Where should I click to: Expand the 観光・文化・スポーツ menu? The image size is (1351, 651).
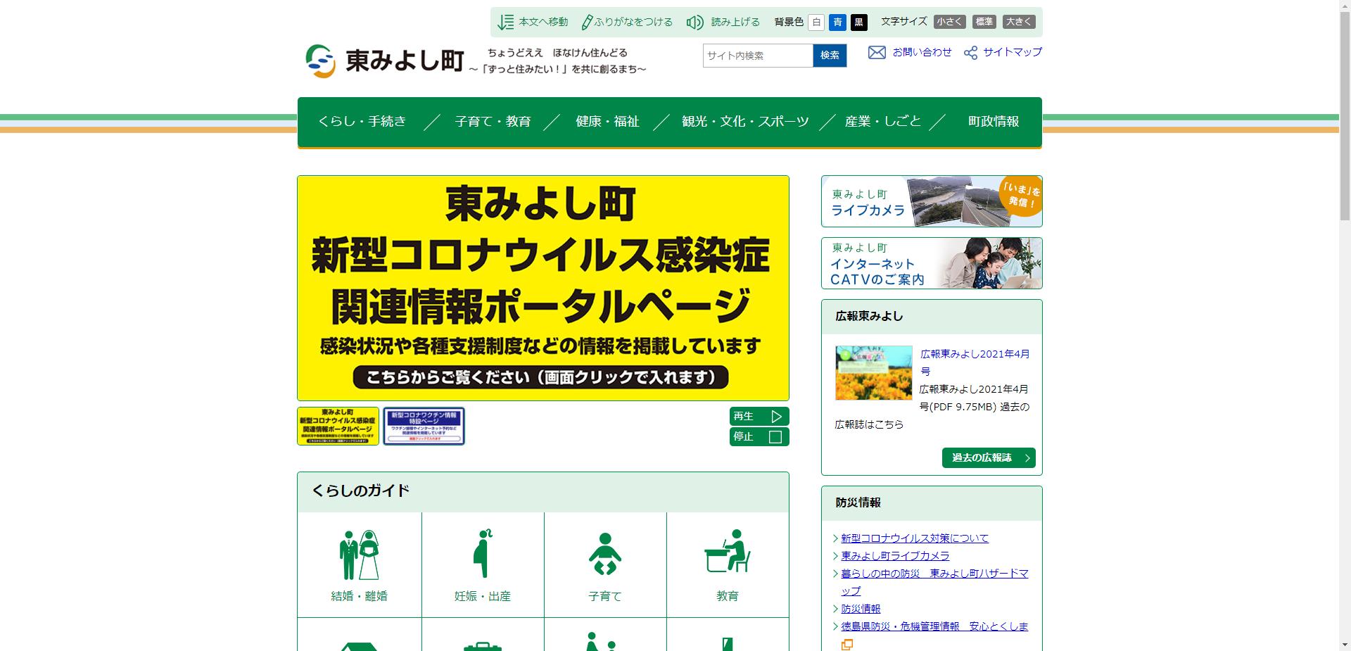744,121
